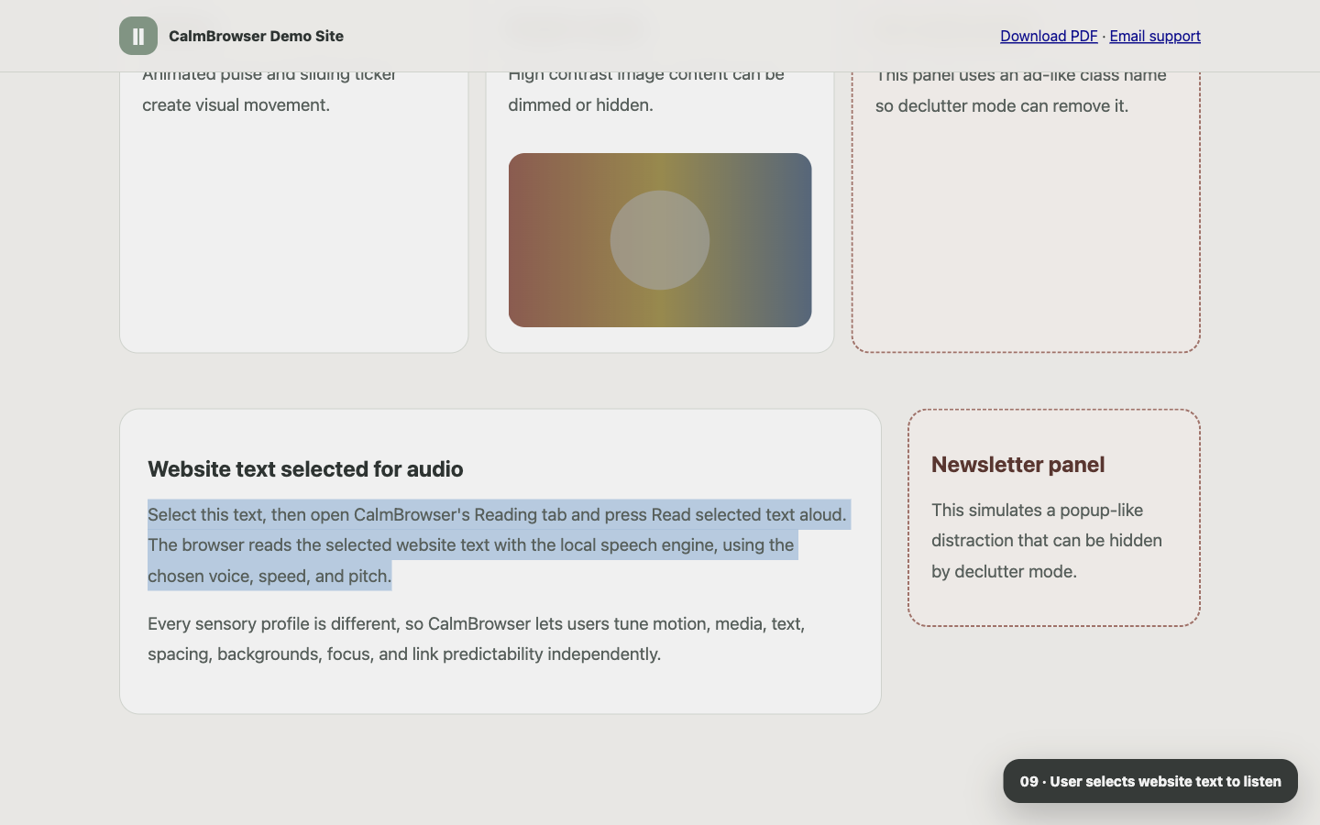Click the text This simulates a popup-like distraction
Screen dimensions: 1320x825
pos(1047,540)
